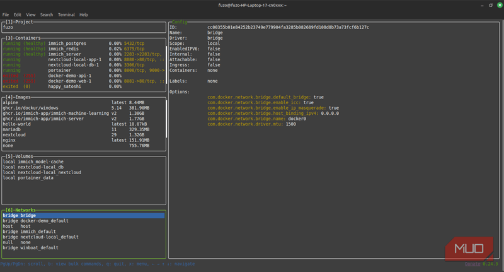
Task: Click the Images panel scrollbar
Action: click(166, 119)
